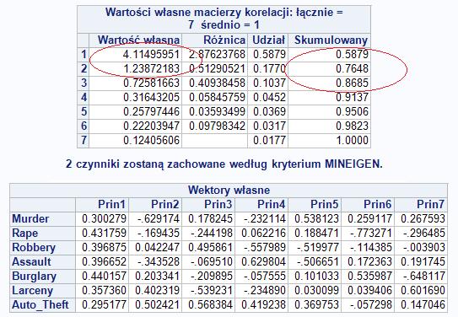Select Udział value 0.0317

269,126
